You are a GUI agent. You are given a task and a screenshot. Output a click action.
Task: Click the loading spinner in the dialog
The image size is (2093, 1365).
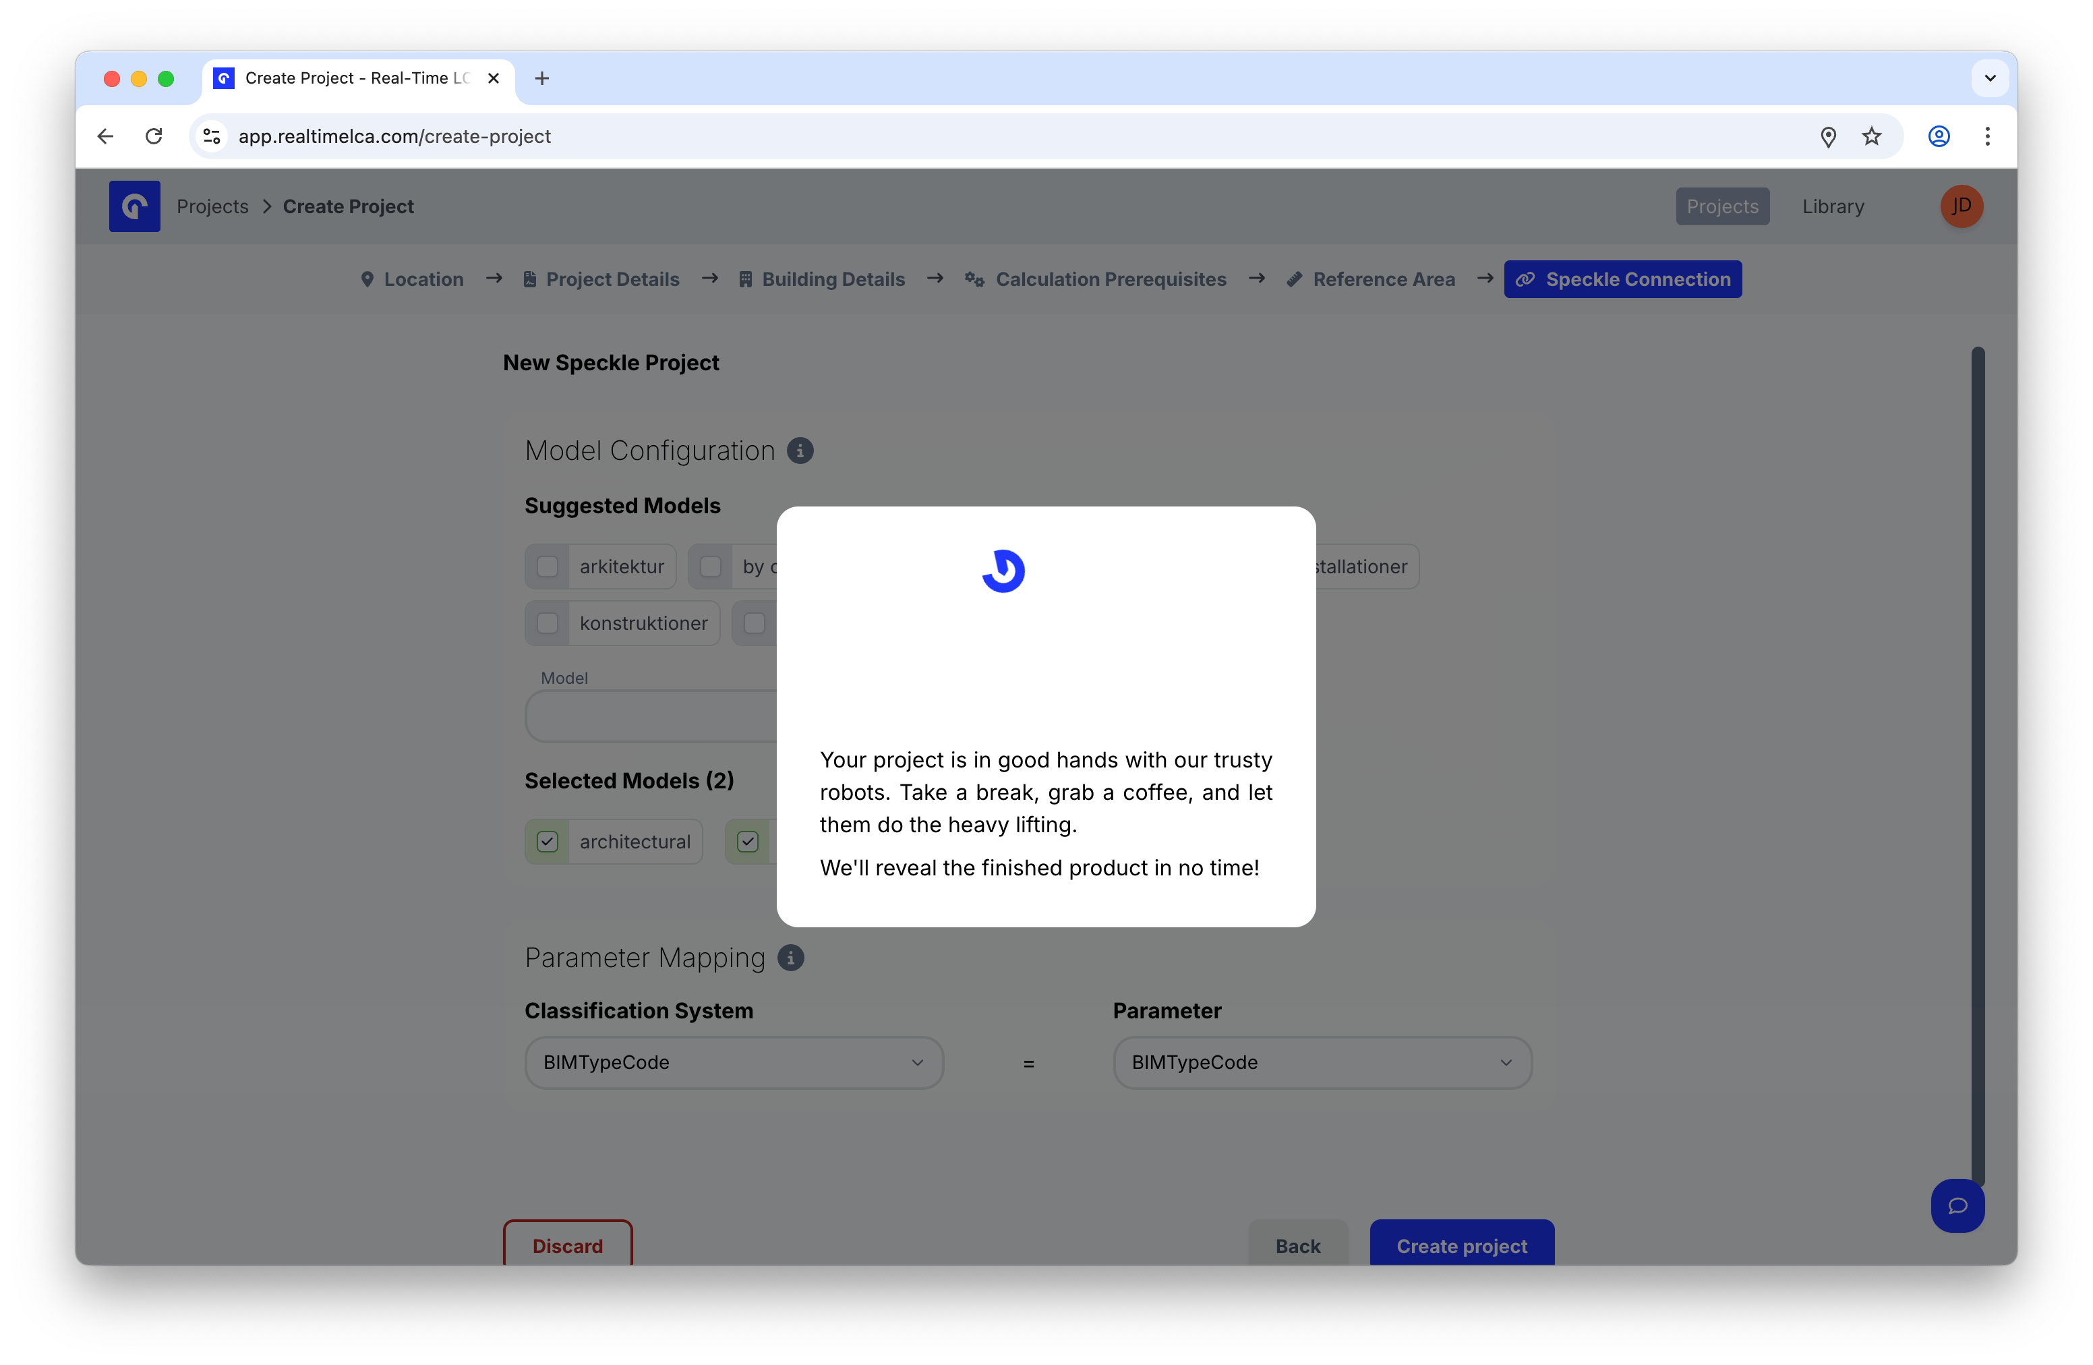(1003, 571)
